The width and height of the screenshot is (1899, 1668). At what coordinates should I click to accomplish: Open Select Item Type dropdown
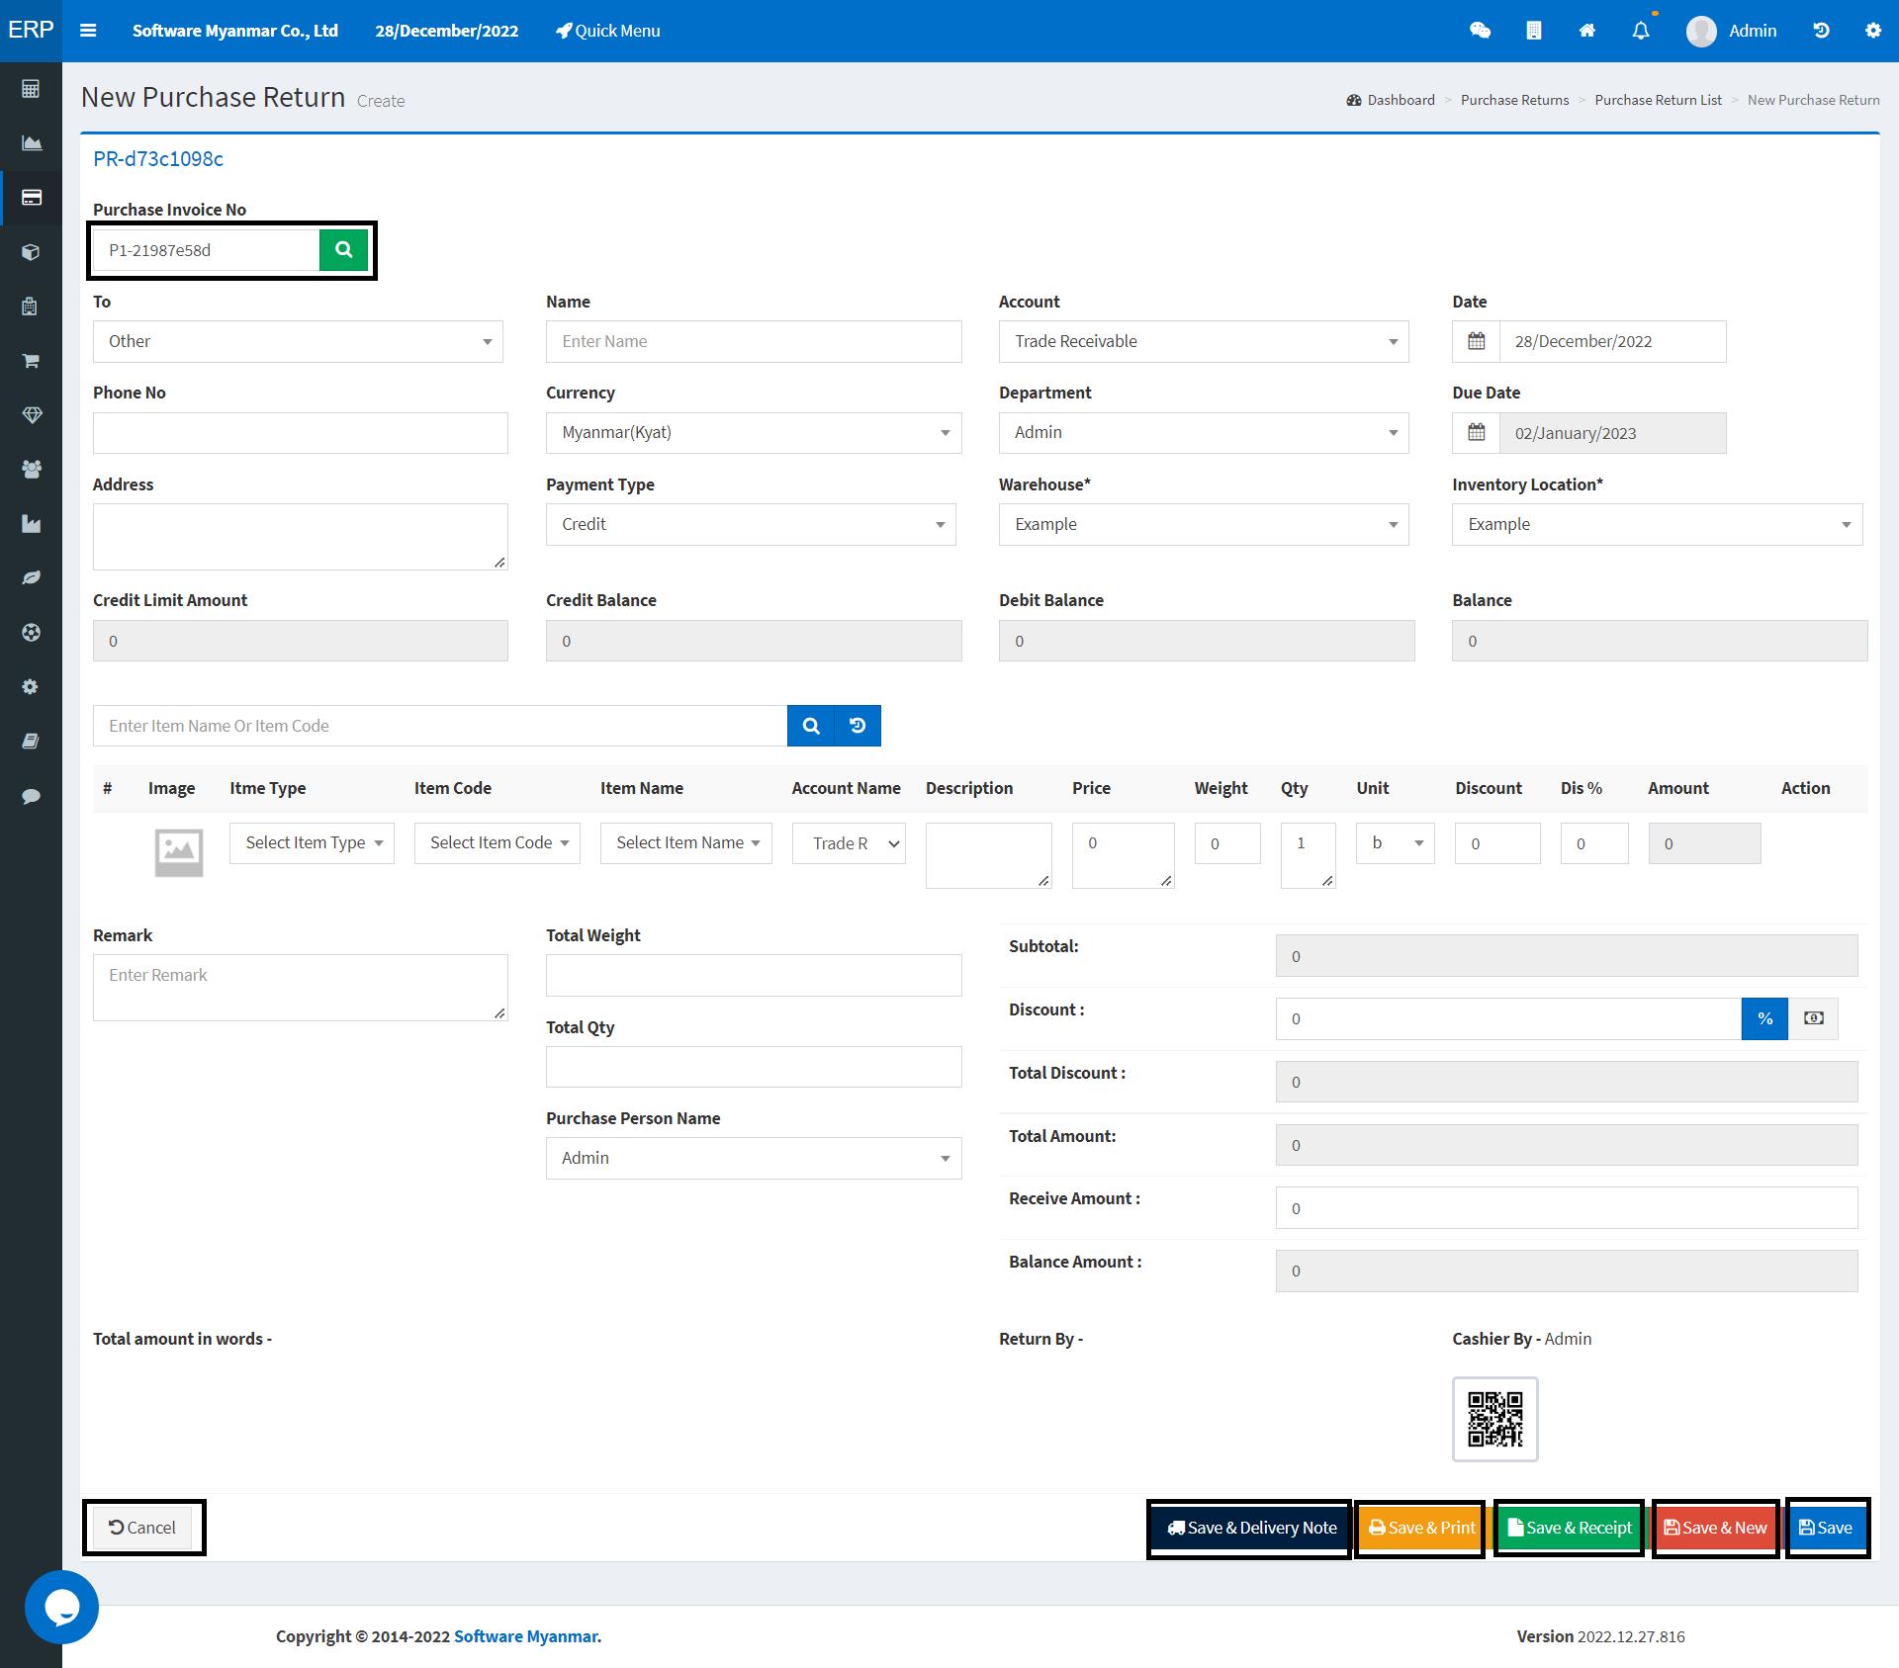(312, 842)
